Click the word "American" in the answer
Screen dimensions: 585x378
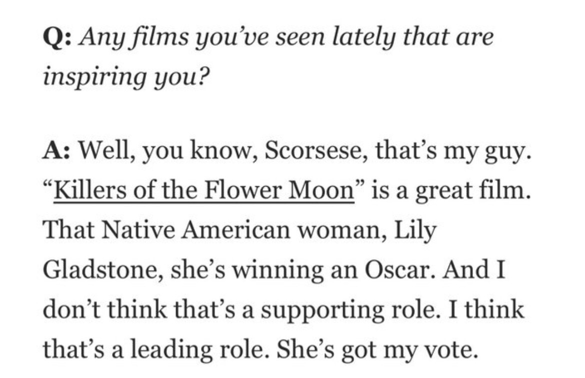coord(212,231)
